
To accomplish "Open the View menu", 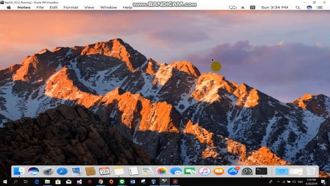I will [89, 7].
